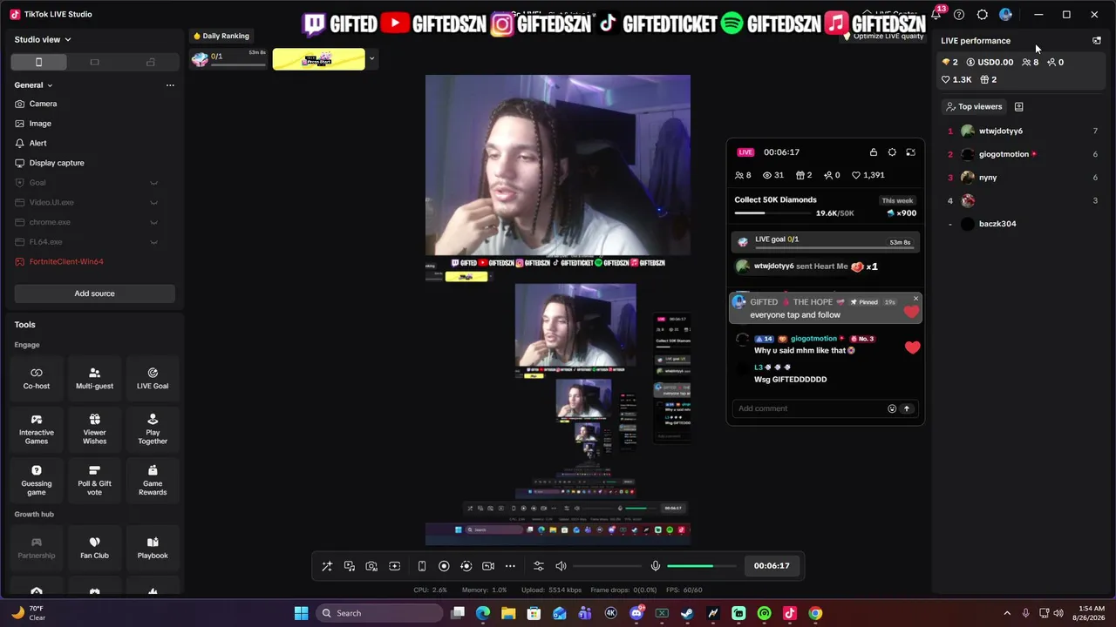The image size is (1116, 627).
Task: Open the Guessing game tool
Action: click(x=37, y=481)
